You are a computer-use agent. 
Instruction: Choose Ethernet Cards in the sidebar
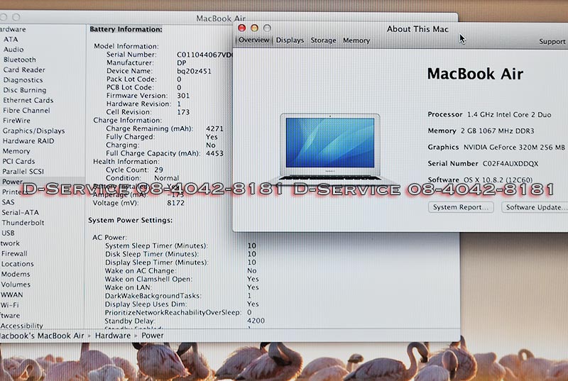(x=28, y=100)
